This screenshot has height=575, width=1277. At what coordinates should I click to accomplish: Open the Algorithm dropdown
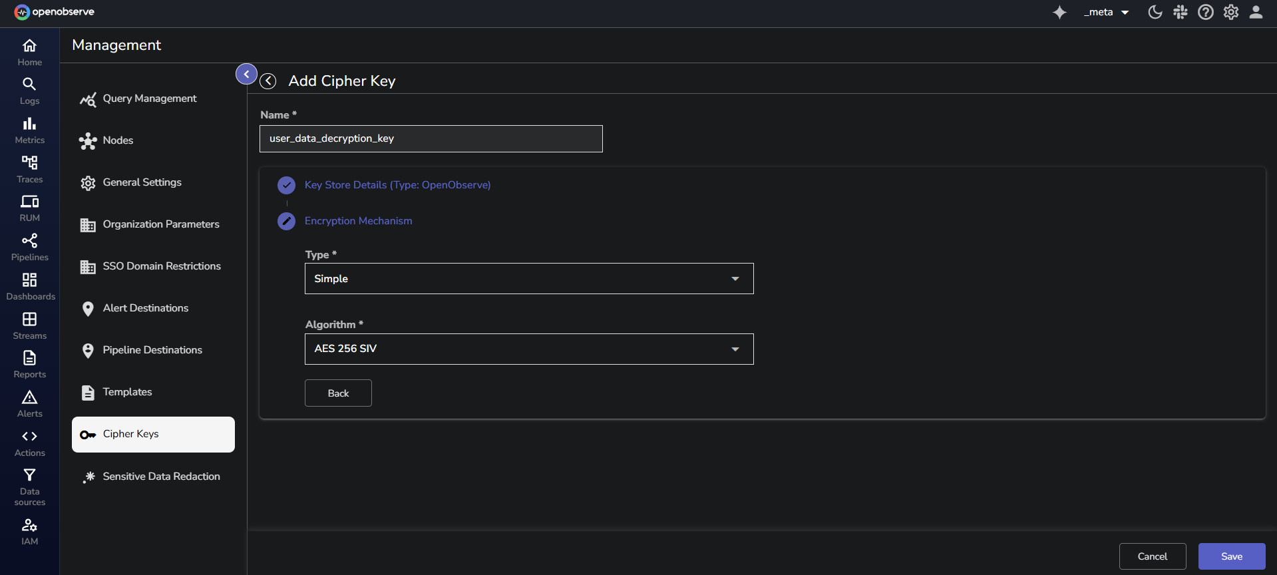click(x=528, y=349)
